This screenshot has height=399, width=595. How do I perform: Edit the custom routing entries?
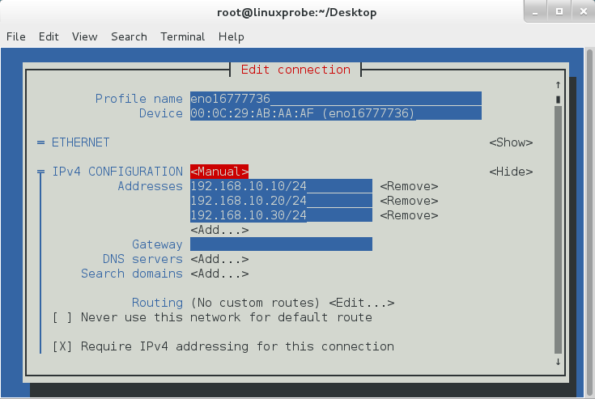pos(361,303)
